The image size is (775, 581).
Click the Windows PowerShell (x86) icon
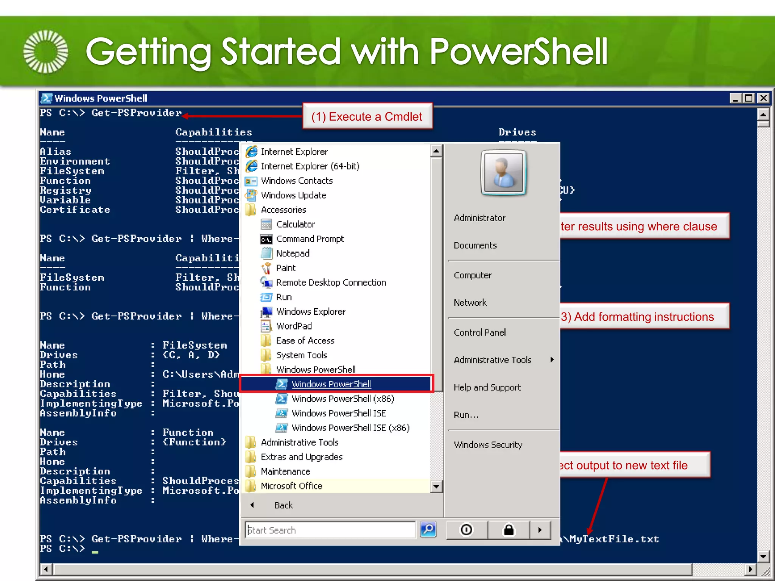point(282,399)
